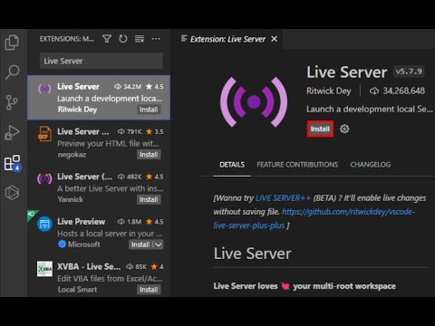Open the Explorer view in activity bar
The image size is (435, 326).
[x=12, y=43]
